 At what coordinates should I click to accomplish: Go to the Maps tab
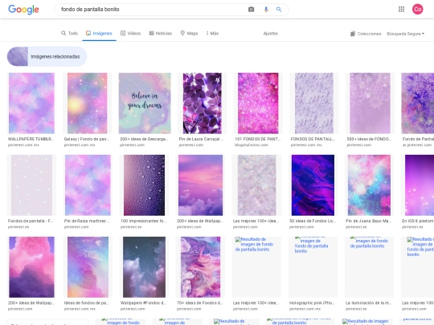[189, 33]
